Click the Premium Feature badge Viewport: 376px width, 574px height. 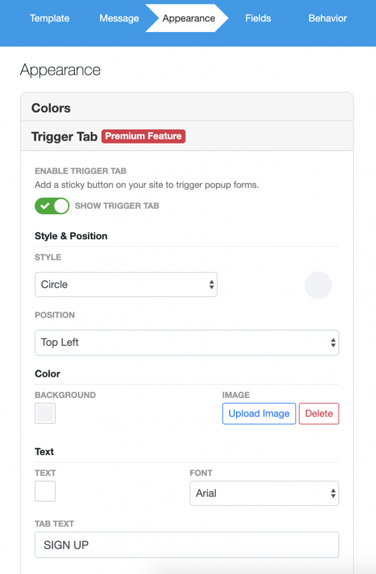coord(143,136)
